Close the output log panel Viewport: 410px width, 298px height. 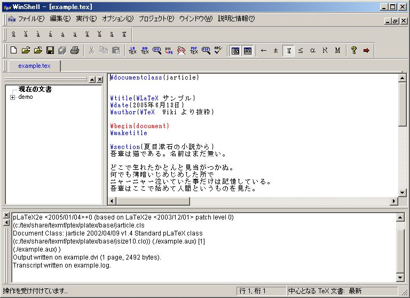click(6, 215)
